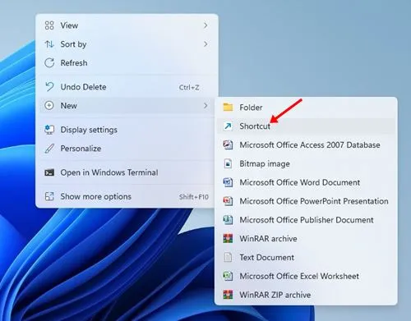Click the Publisher Document icon
Image resolution: width=411 pixels, height=321 pixels.
pyautogui.click(x=228, y=220)
